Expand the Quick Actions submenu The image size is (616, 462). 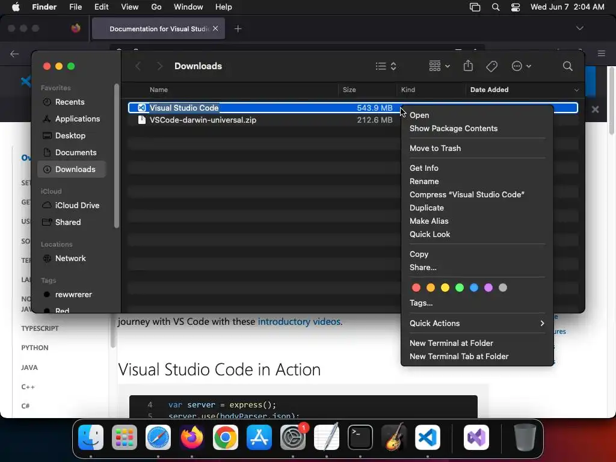point(477,323)
